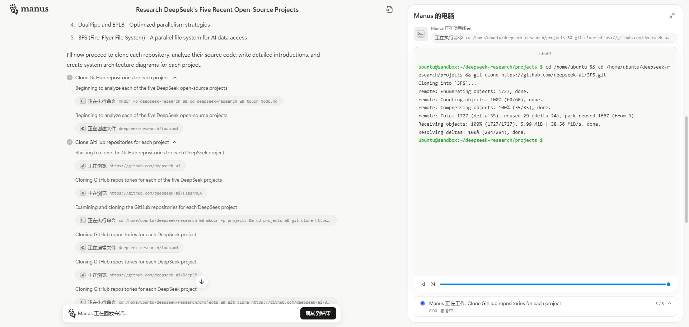The height and width of the screenshot is (327, 689).
Task: Expand the 3/8 task progress list
Action: (669, 304)
